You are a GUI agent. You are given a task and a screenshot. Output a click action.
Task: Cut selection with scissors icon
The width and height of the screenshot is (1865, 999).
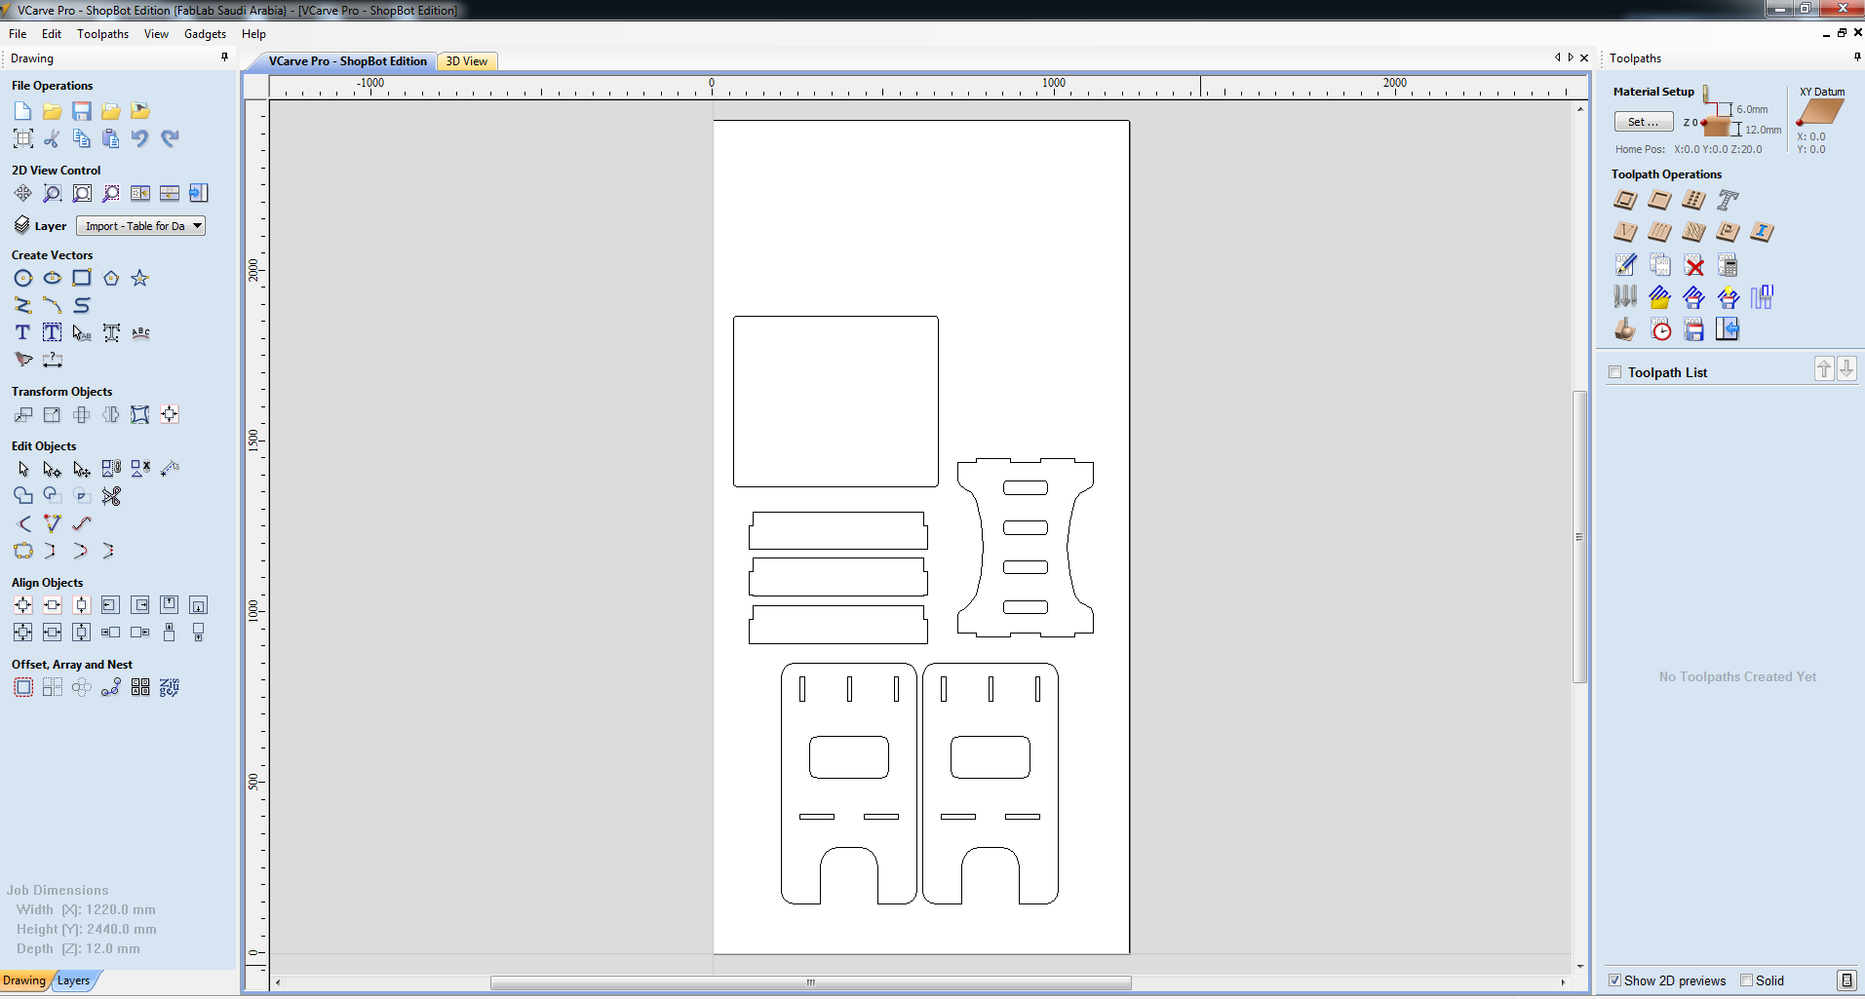52,138
